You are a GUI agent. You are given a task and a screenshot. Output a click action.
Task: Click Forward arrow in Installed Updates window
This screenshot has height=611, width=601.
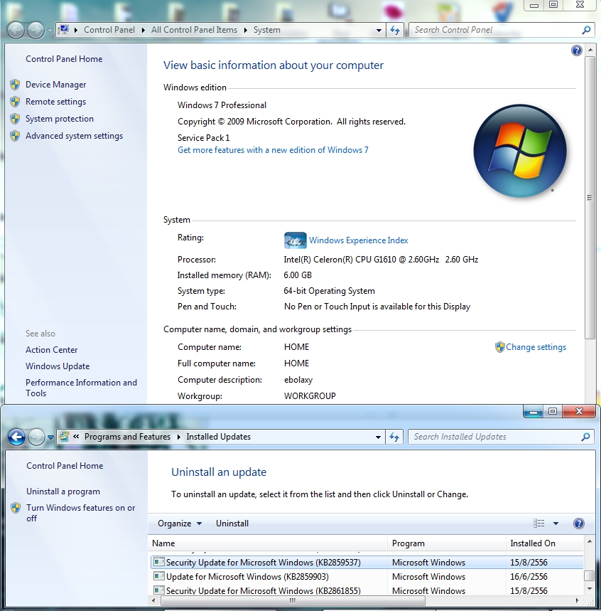37,437
